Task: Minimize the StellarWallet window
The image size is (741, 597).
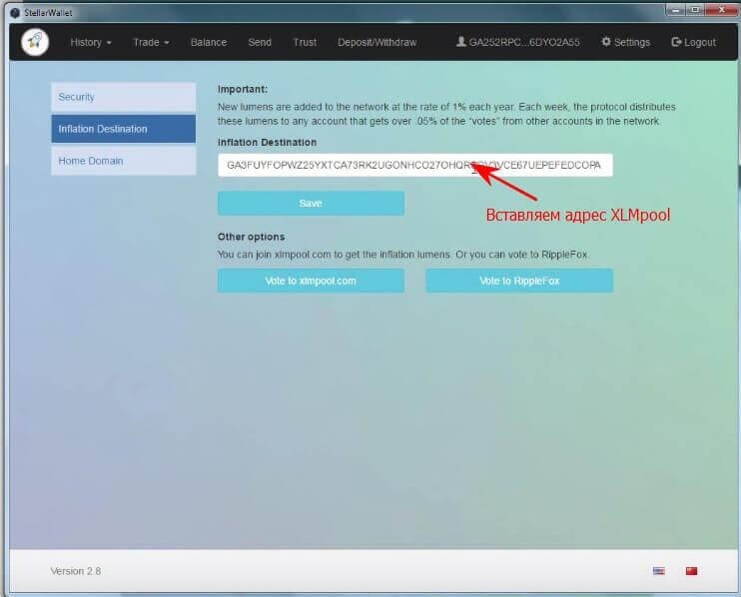Action: (x=675, y=9)
